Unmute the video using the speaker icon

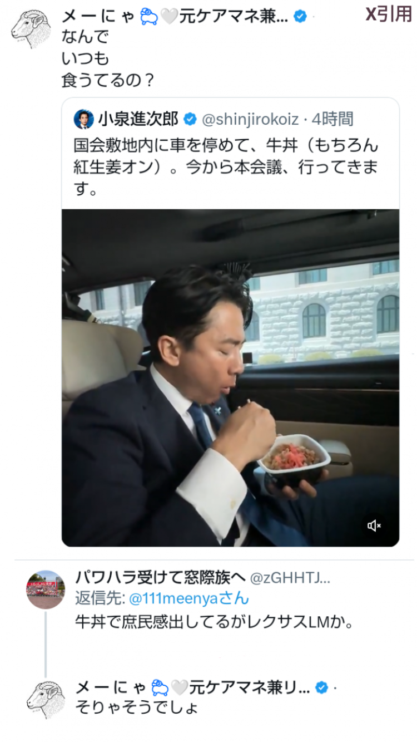374,525
